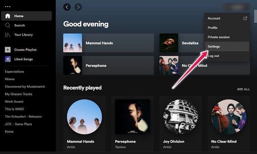257x154 pixels.
Task: Open the Liked Songs label
Action: pyautogui.click(x=23, y=59)
